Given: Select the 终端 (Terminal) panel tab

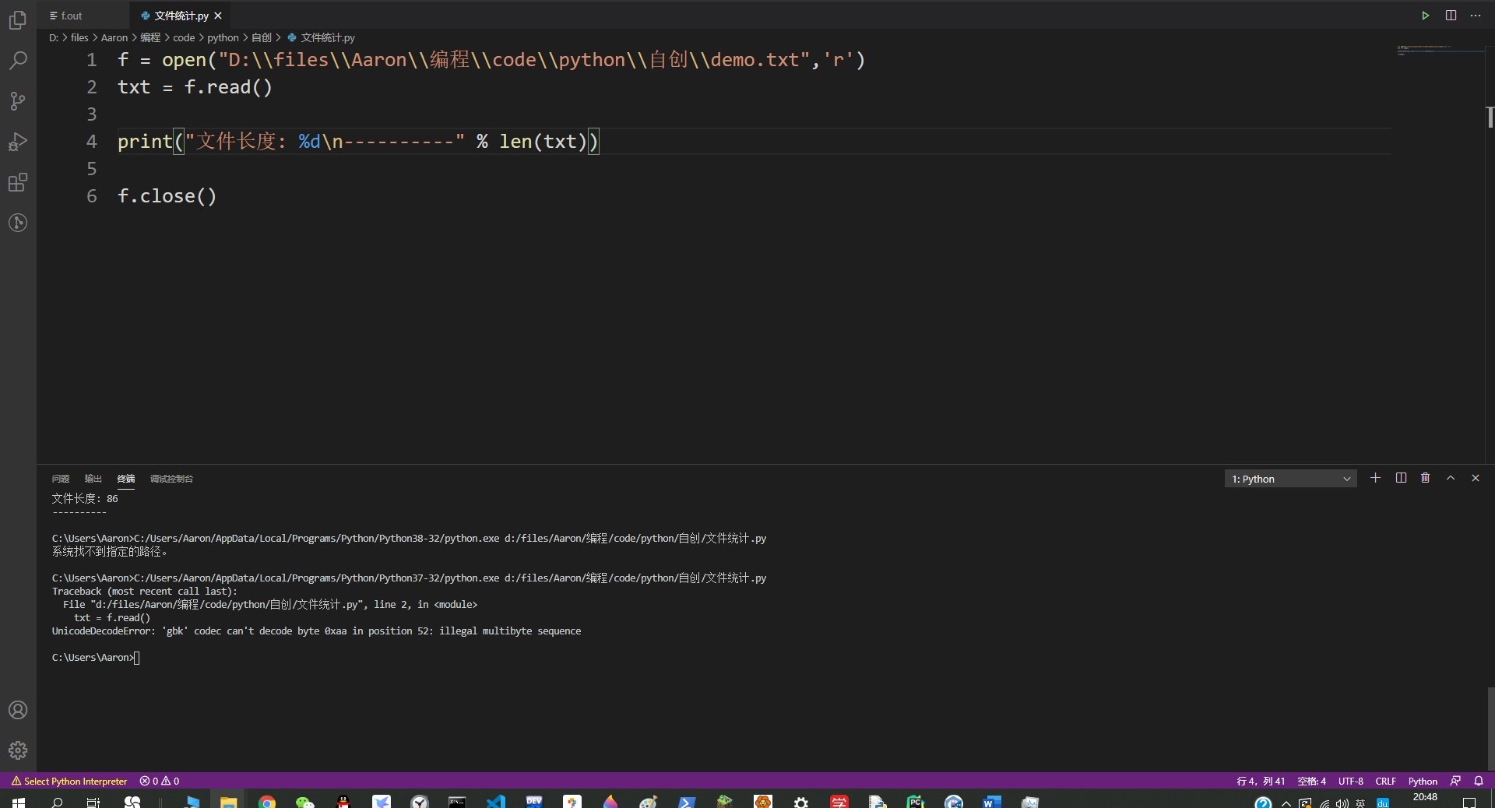Looking at the screenshot, I should [126, 479].
